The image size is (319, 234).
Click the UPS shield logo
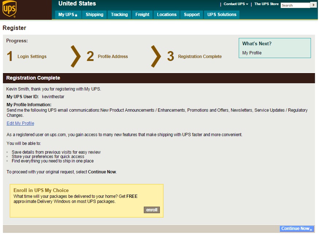click(x=10, y=8)
